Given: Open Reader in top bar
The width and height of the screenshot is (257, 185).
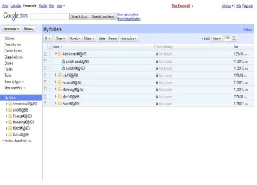Looking at the screenshot, I should (x=43, y=6).
